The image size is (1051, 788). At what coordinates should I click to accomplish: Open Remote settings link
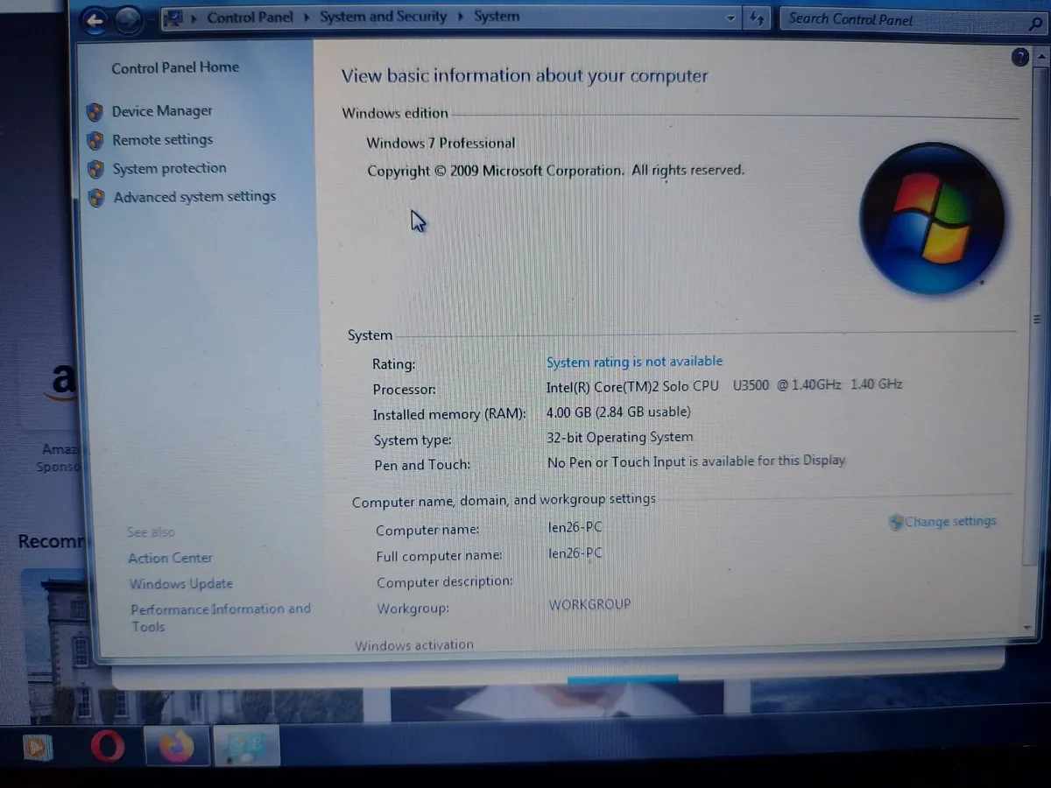[x=163, y=140]
